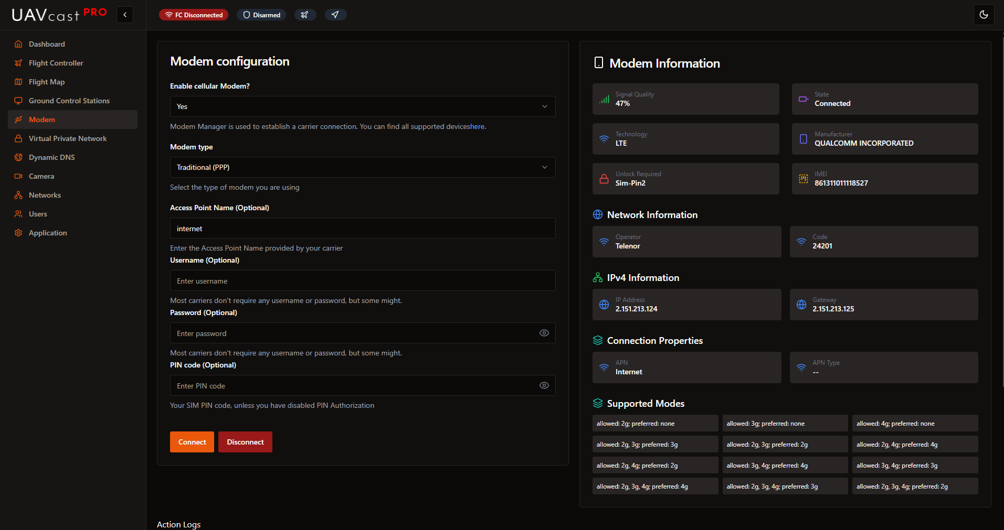Reveal PIN code using eye icon
This screenshot has height=530, width=1004.
(x=544, y=385)
